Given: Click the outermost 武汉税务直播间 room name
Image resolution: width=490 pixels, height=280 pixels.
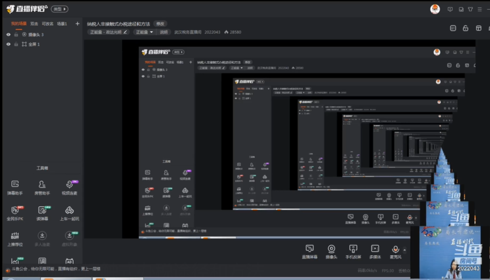Looking at the screenshot, I should pos(188,32).
